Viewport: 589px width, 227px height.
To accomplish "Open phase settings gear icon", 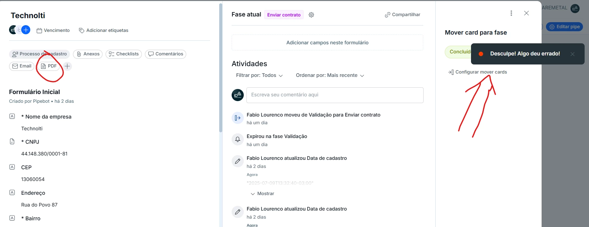I will click(311, 15).
